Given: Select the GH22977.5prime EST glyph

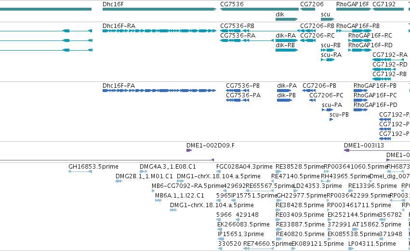Looking at the screenshot, I should pos(278,200).
